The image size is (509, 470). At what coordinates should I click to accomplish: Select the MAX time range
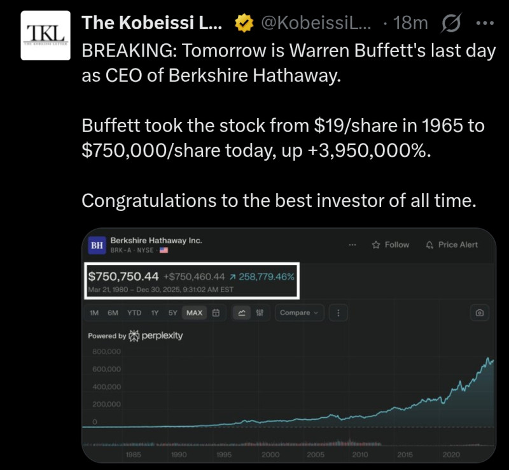[x=193, y=312]
